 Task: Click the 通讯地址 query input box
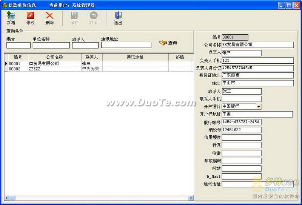(x=126, y=45)
